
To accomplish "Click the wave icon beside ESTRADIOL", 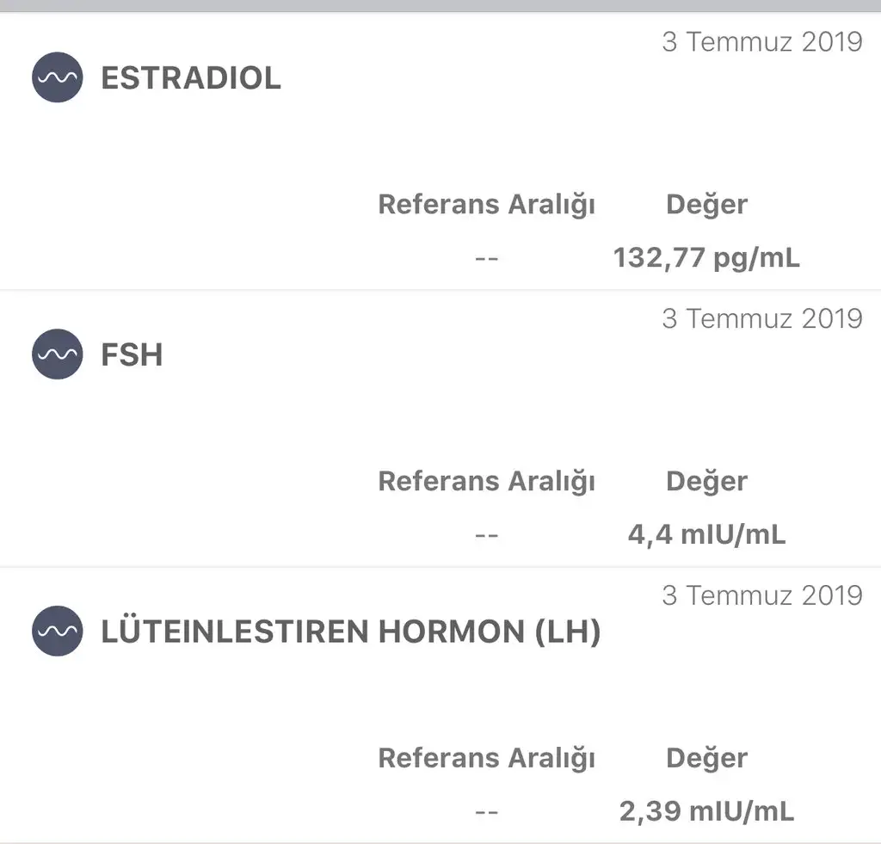I will [58, 77].
